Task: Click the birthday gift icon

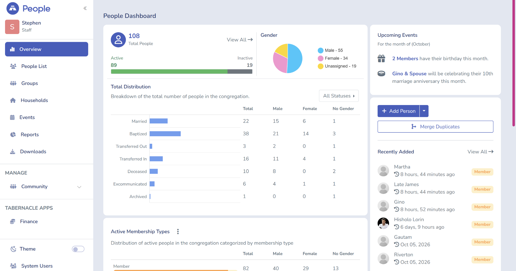Action: point(381,58)
